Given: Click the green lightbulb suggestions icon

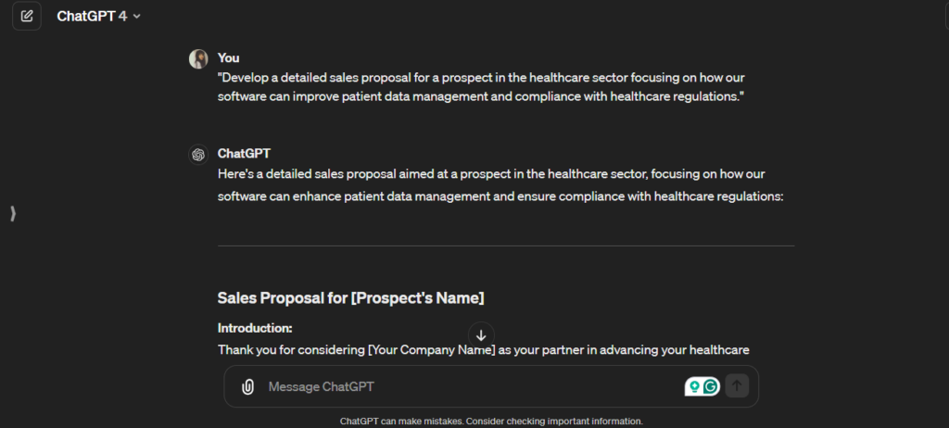Looking at the screenshot, I should pos(693,386).
